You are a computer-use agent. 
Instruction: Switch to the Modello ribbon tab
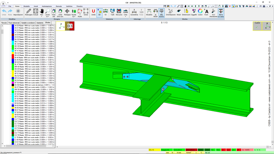click(x=27, y=6)
